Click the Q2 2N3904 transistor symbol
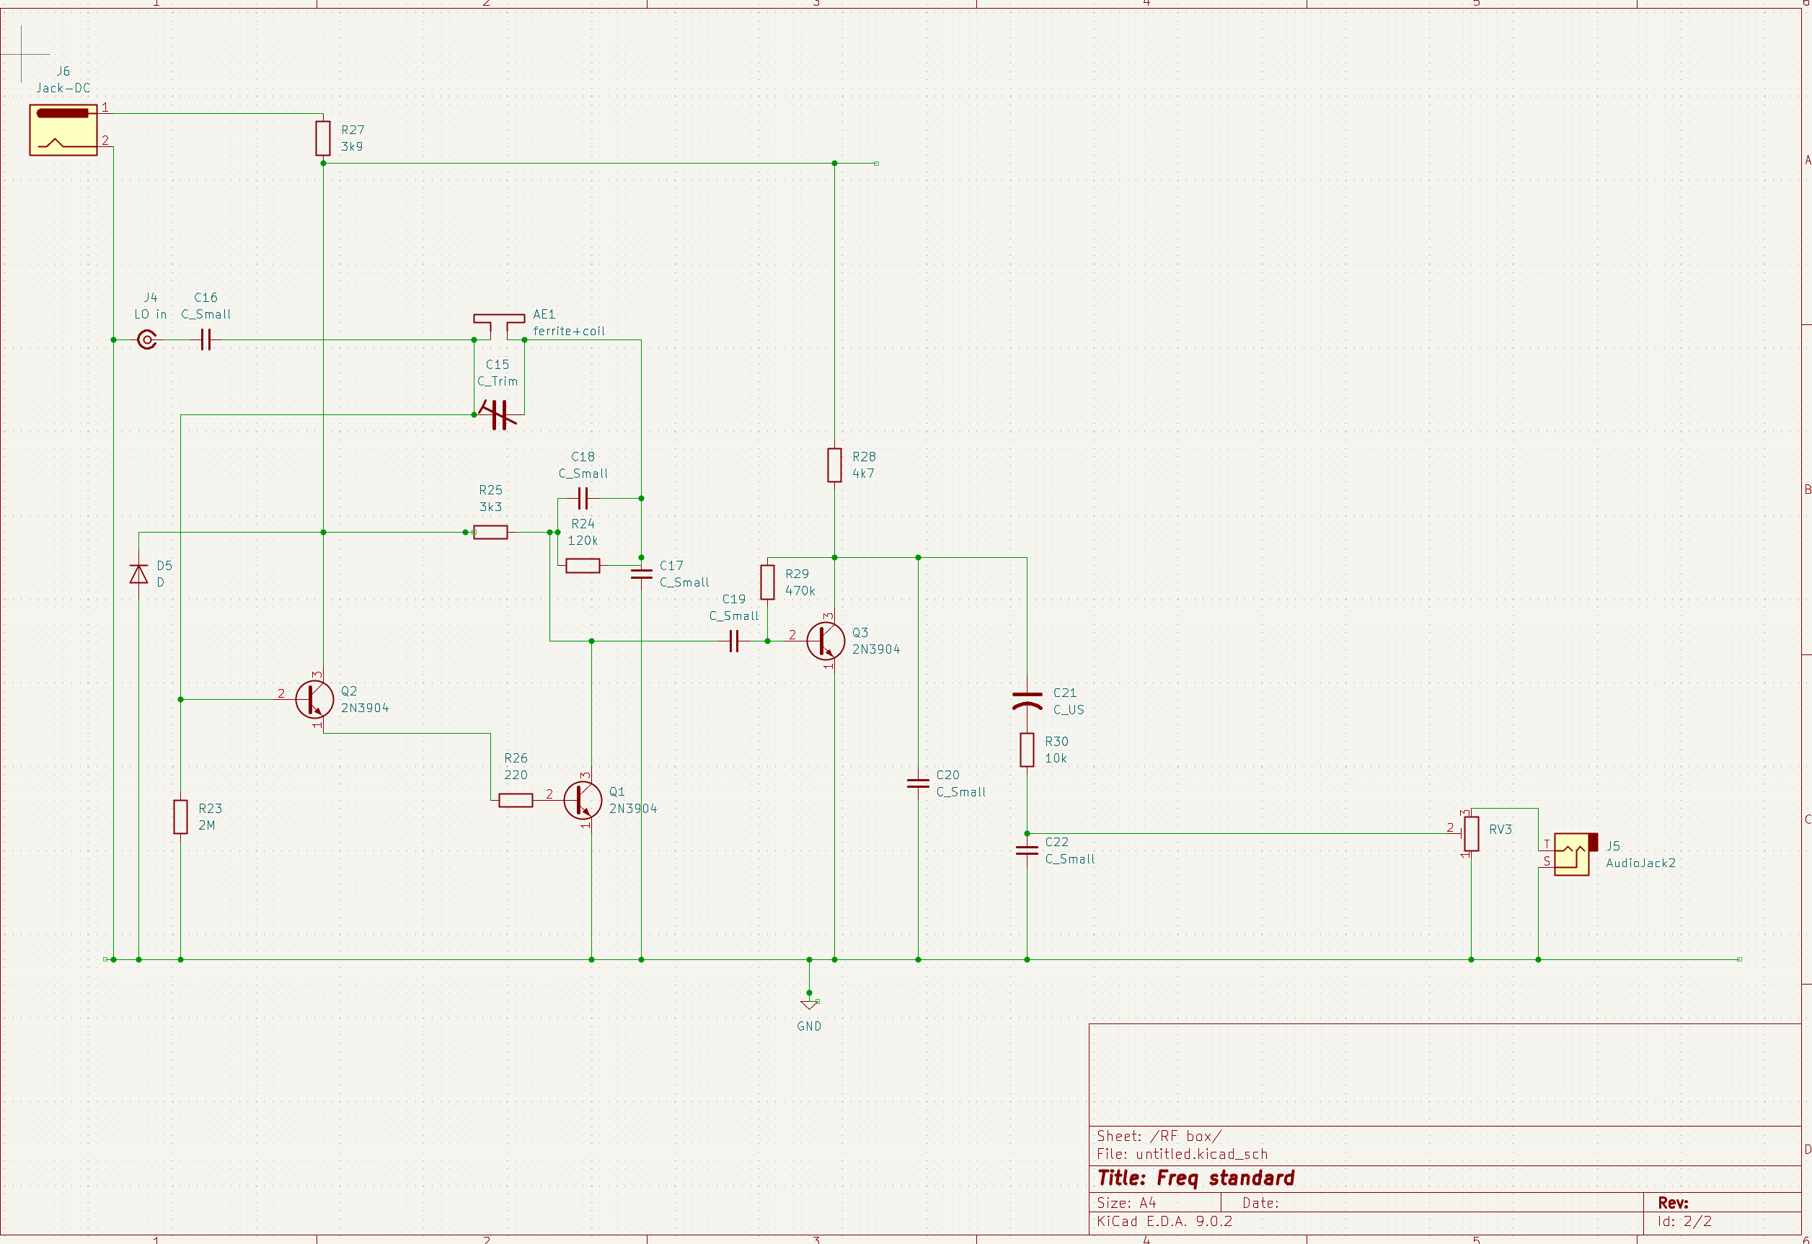 (x=314, y=699)
